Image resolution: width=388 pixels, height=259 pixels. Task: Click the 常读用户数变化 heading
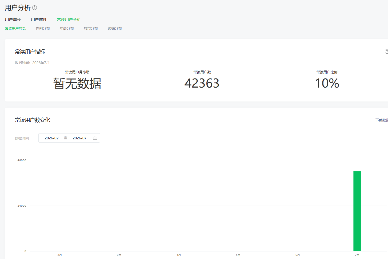(33, 120)
